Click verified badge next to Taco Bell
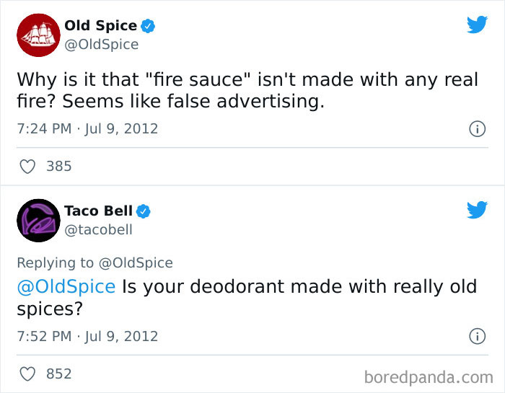 144,211
